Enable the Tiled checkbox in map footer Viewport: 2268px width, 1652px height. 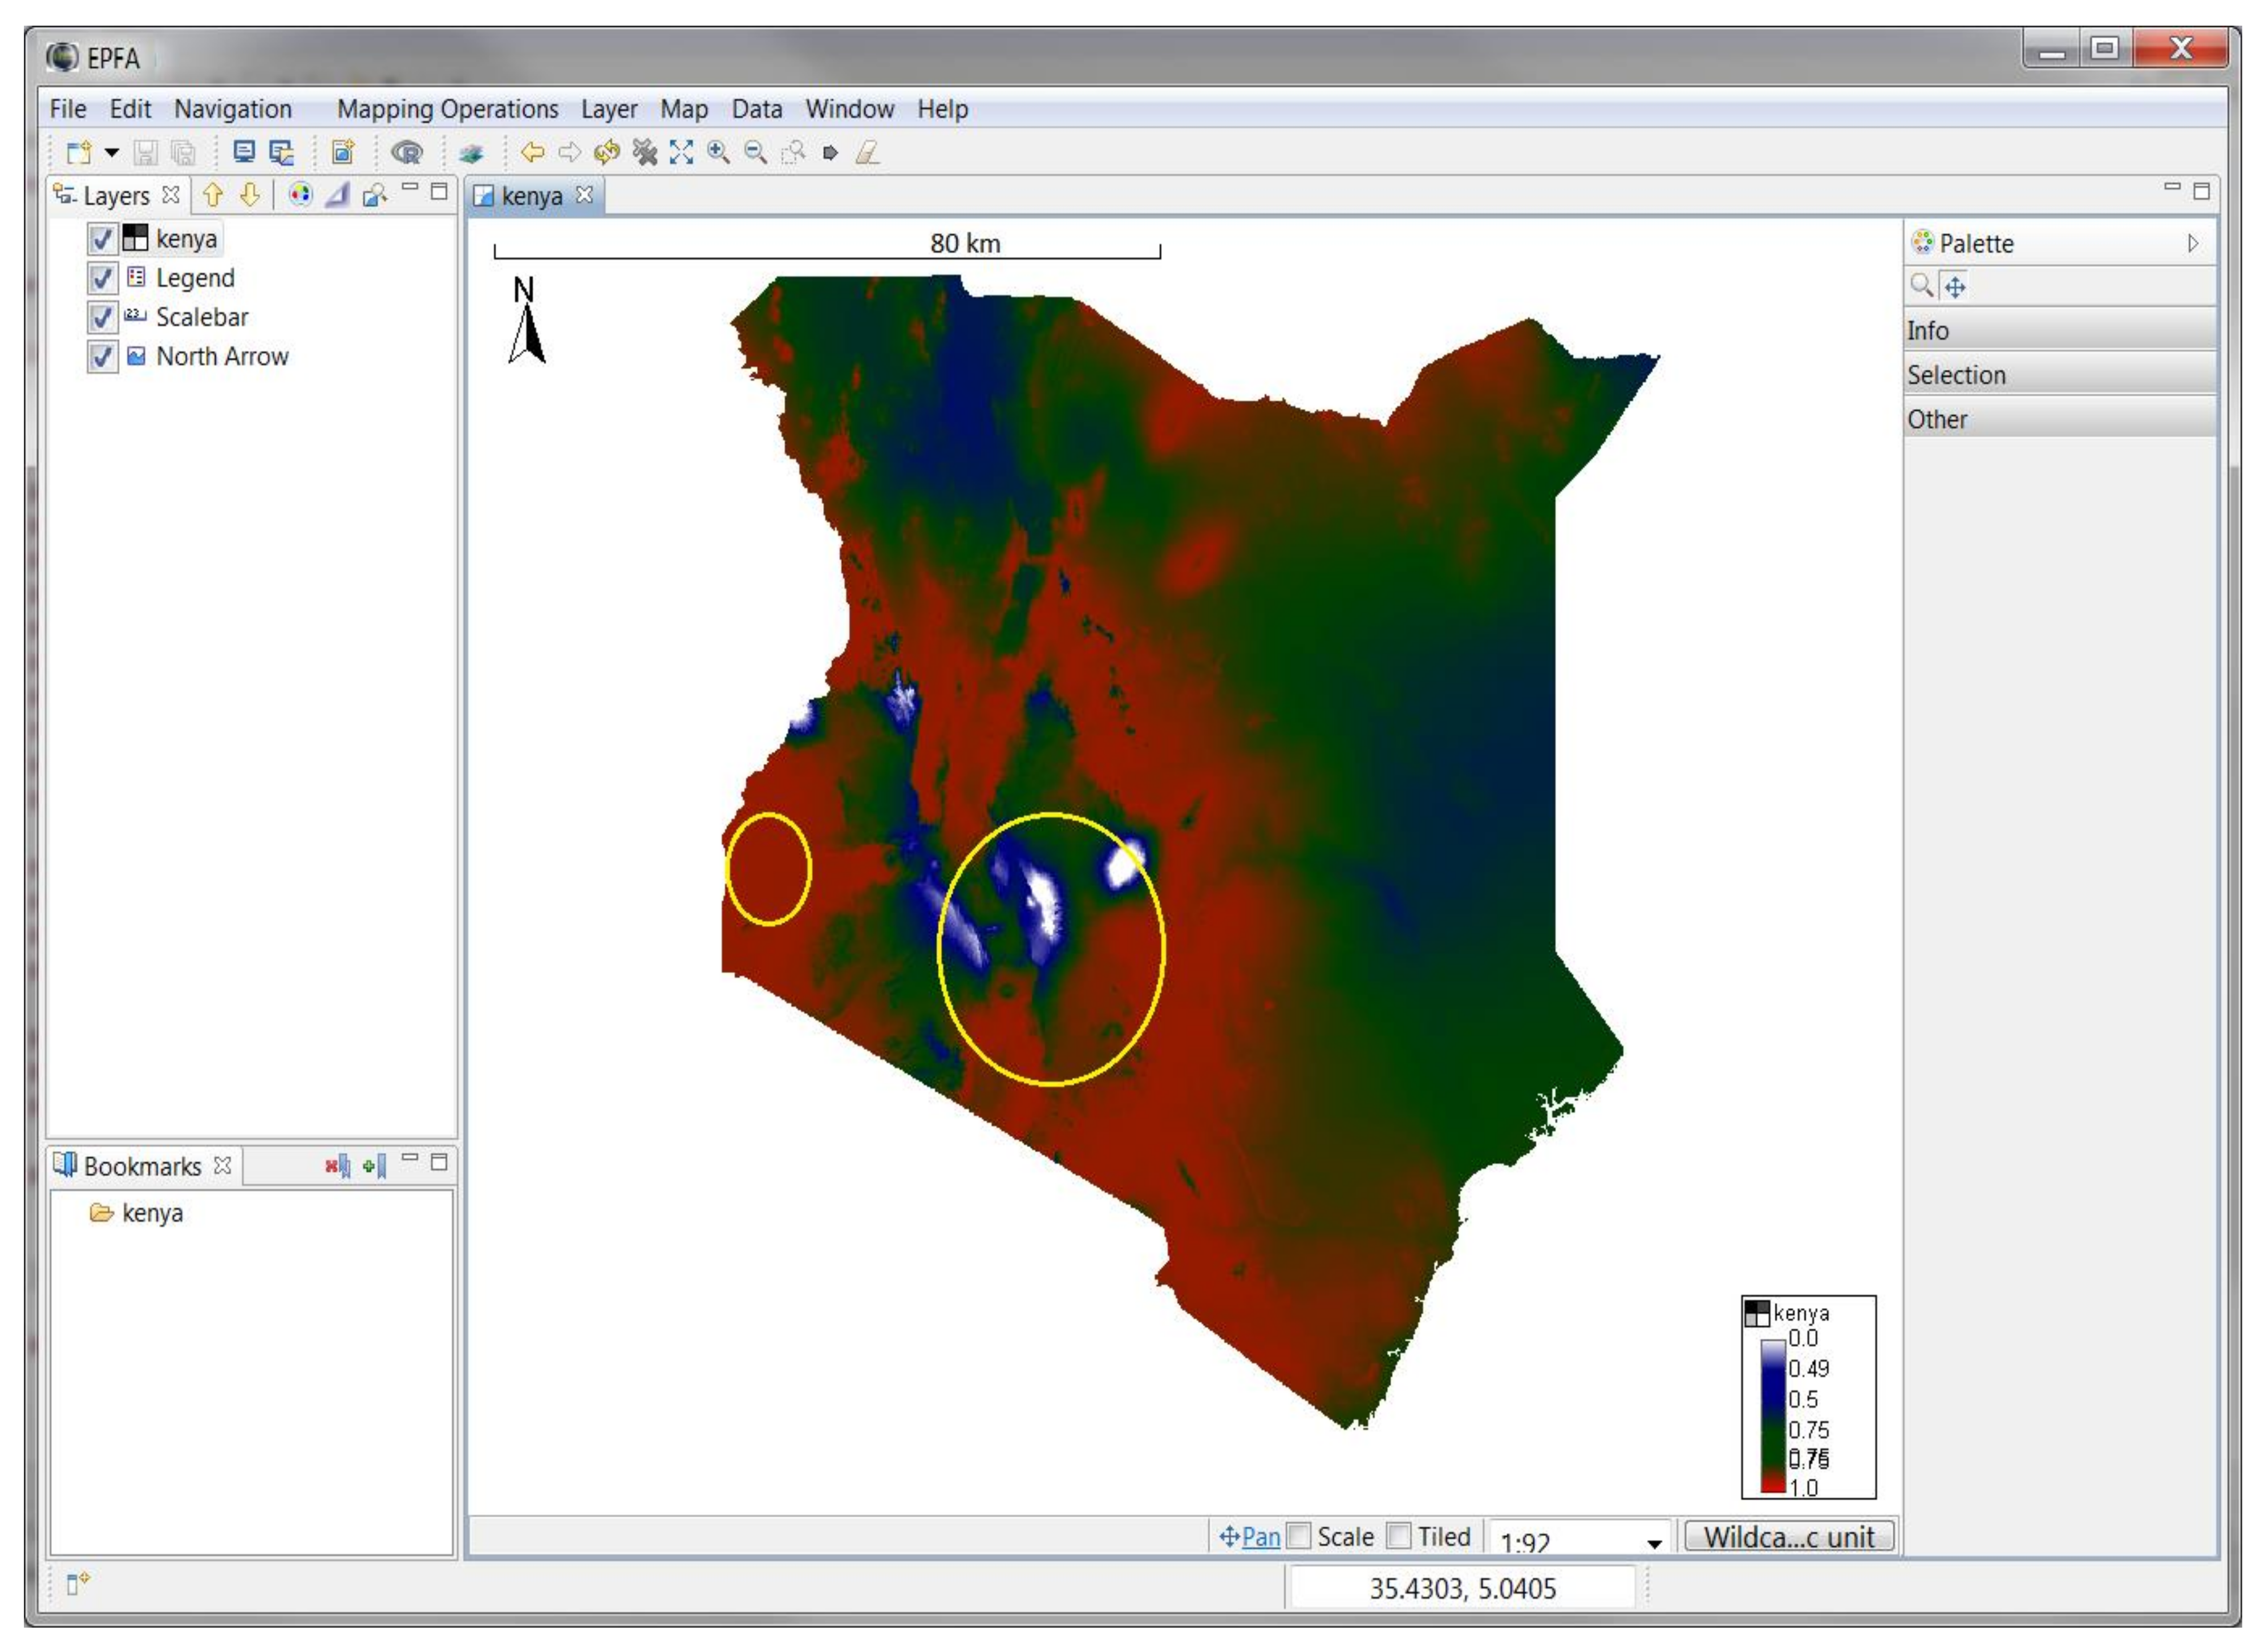point(1398,1535)
